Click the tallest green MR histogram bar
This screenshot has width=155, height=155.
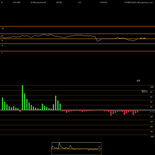(x=22, y=98)
